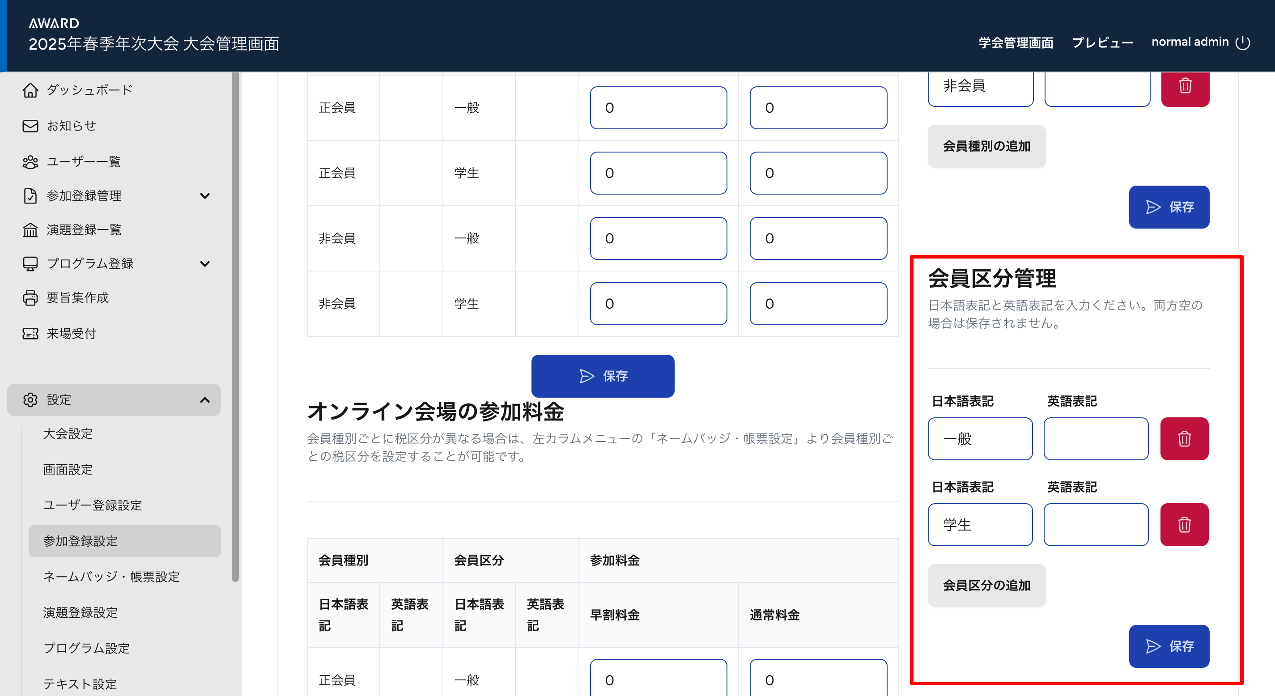
Task: Click the ユーザー一覧 people icon
Action: coord(30,162)
